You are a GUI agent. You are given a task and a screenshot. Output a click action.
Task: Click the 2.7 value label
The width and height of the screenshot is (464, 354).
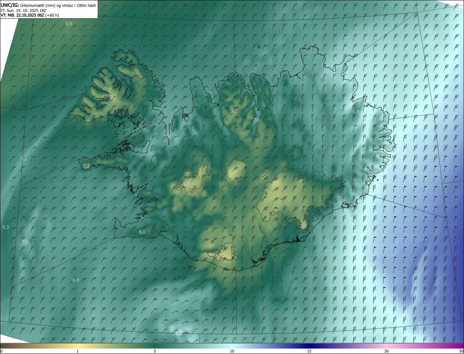click(113, 97)
